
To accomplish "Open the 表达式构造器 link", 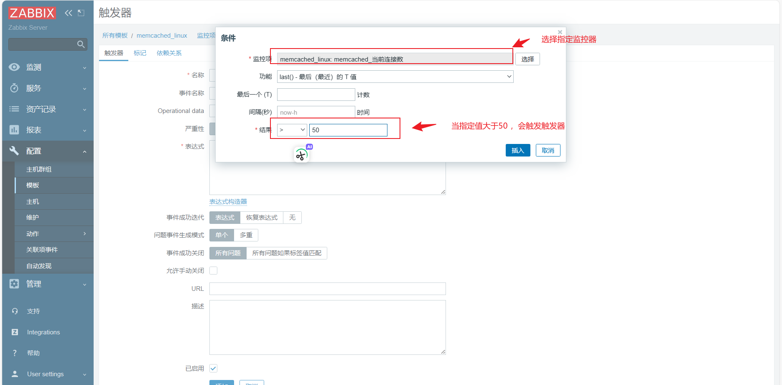I will [228, 202].
